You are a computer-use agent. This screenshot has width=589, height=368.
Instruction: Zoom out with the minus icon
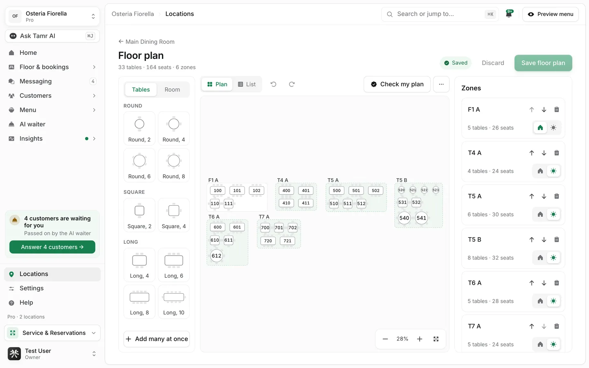pos(385,339)
